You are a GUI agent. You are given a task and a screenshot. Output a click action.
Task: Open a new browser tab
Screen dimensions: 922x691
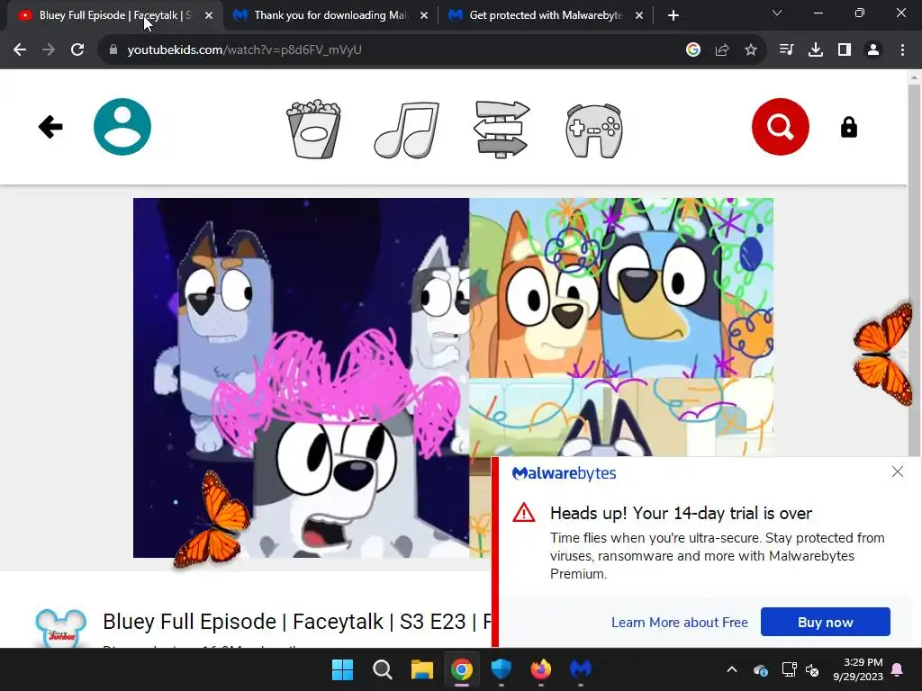(673, 15)
